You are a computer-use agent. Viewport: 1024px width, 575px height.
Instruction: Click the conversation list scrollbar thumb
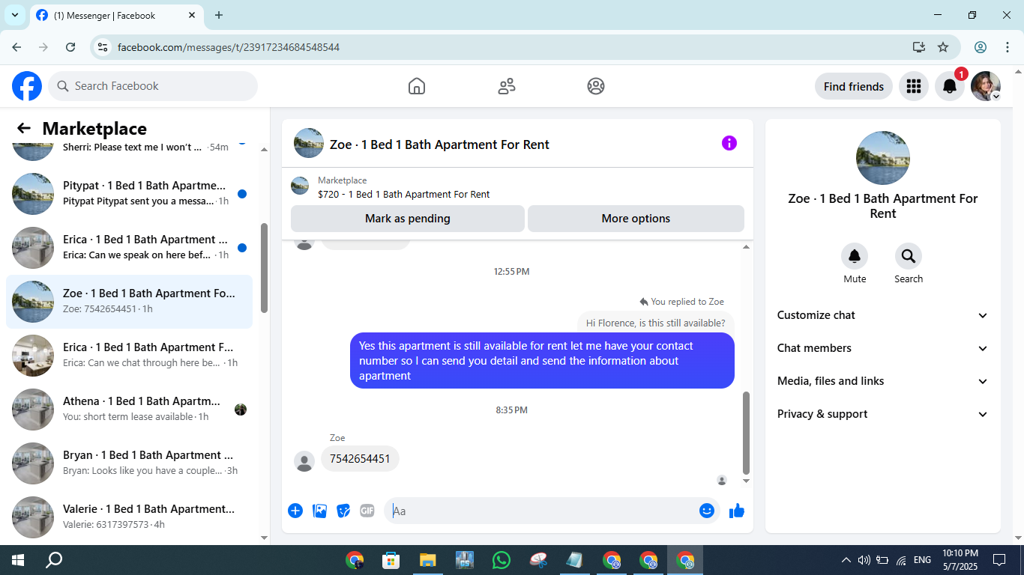(264, 268)
